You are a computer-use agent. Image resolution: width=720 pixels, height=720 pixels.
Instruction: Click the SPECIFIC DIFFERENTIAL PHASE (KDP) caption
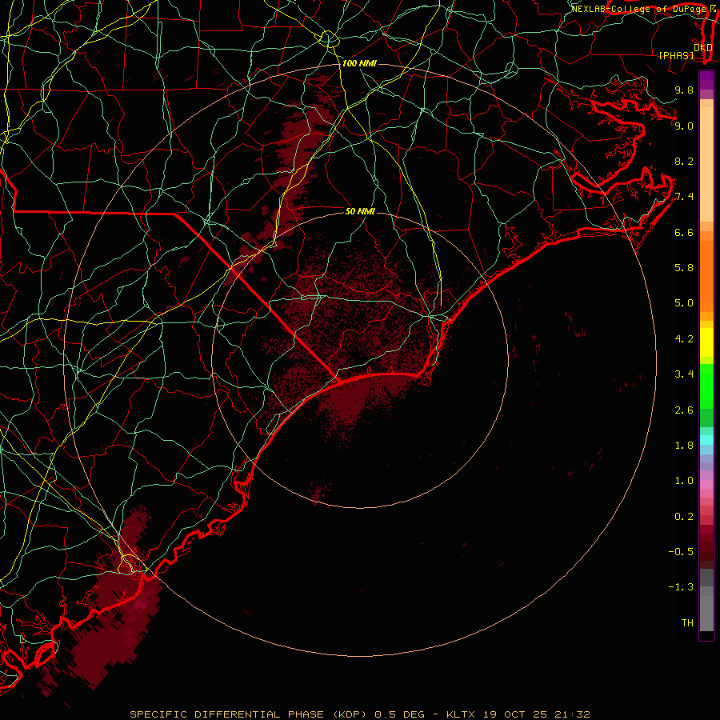point(250,714)
